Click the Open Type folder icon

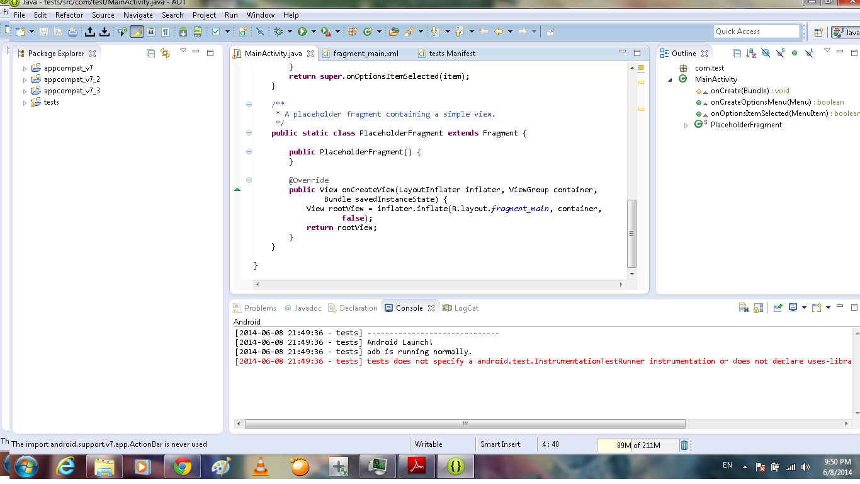pos(393,32)
